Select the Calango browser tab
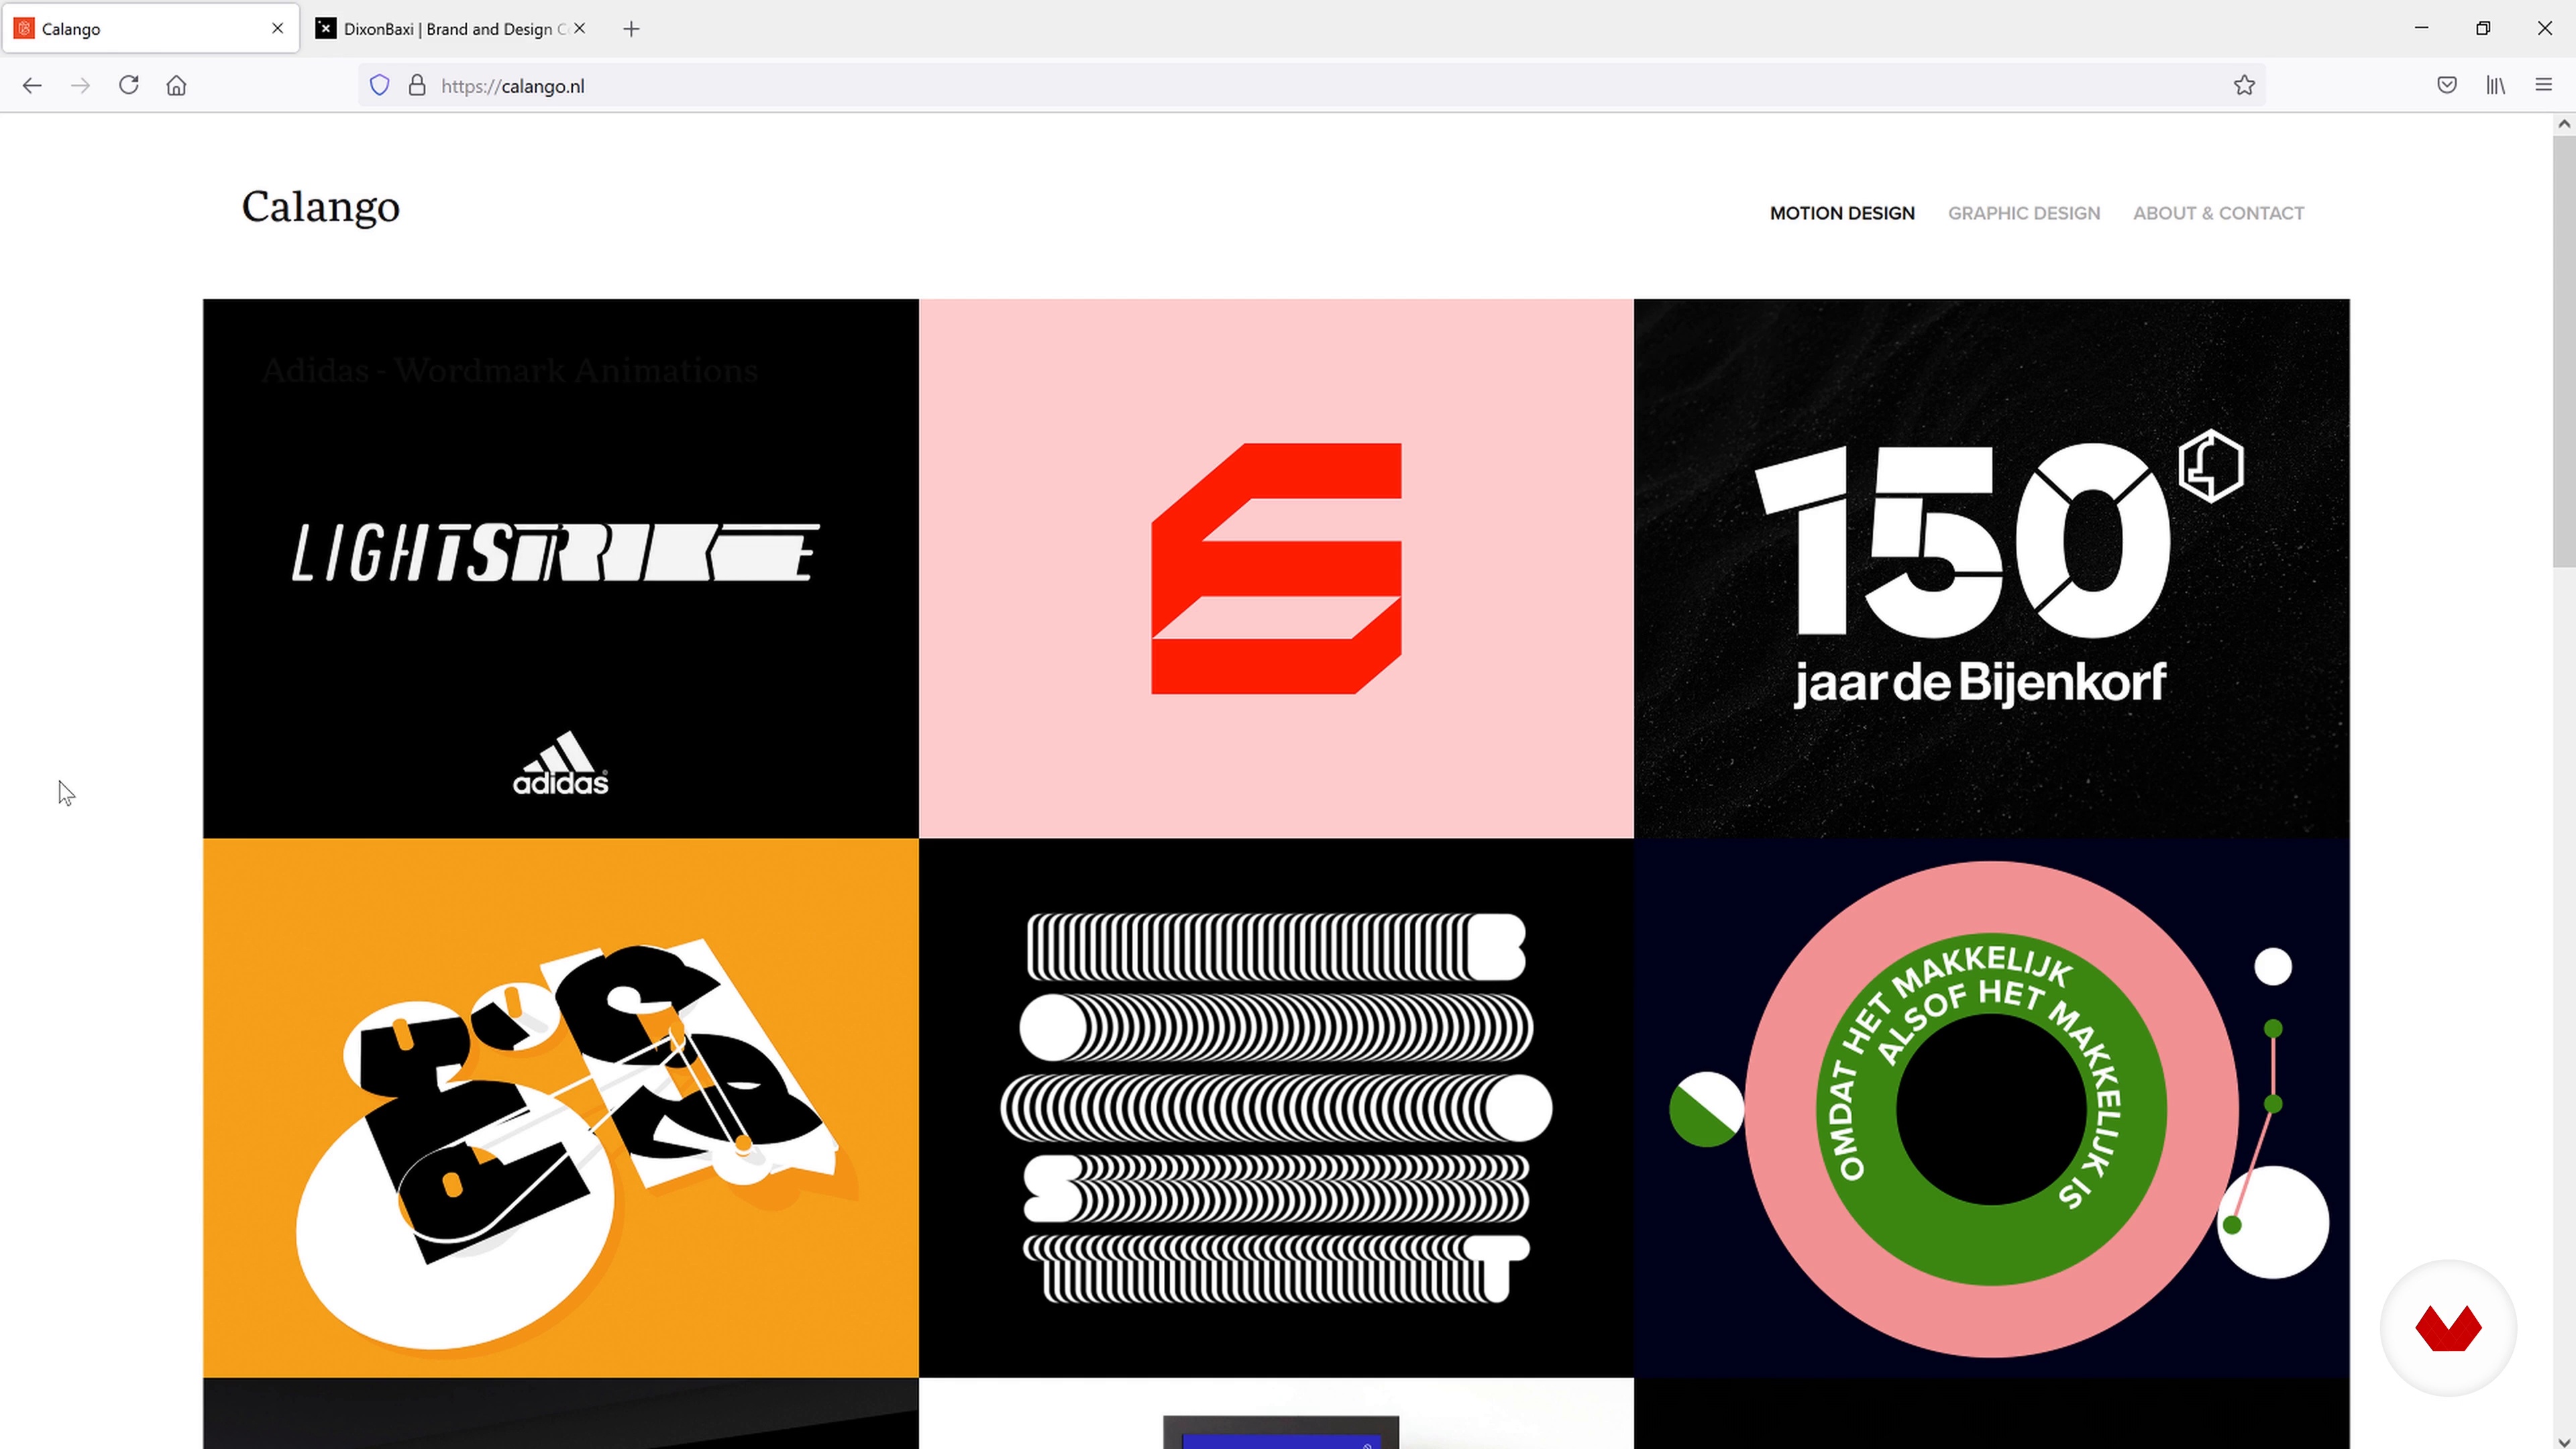Viewport: 2576px width, 1449px height. point(150,29)
